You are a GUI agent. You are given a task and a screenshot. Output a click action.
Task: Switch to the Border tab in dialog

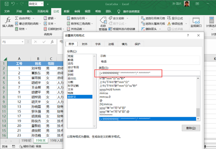click(x=111, y=44)
